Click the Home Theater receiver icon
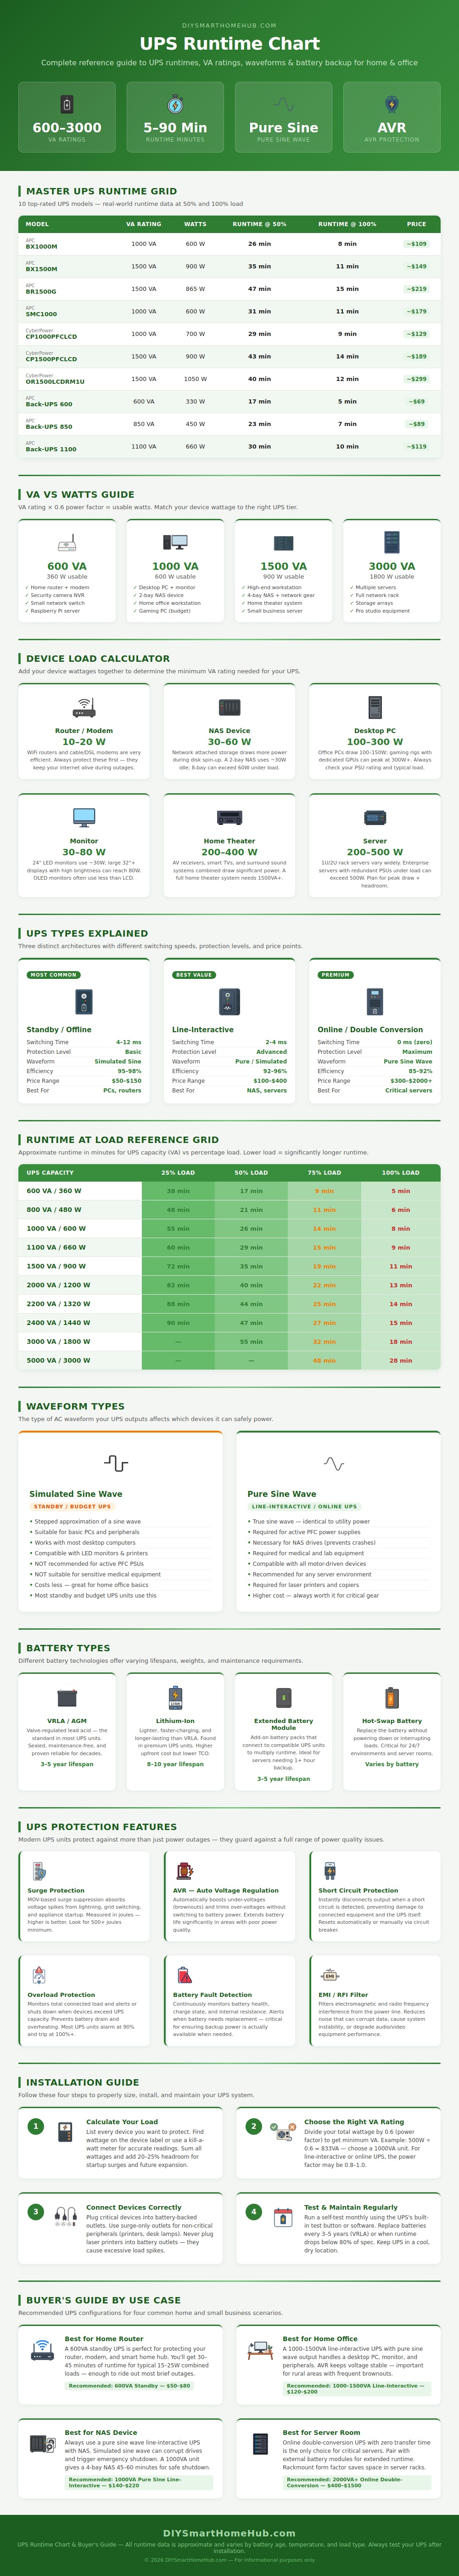Image resolution: width=459 pixels, height=2576 pixels. [x=229, y=817]
